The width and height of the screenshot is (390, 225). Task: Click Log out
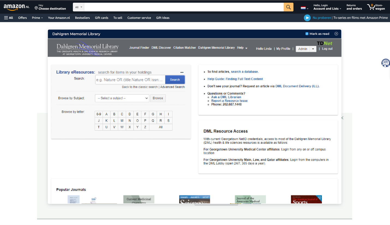327,49
